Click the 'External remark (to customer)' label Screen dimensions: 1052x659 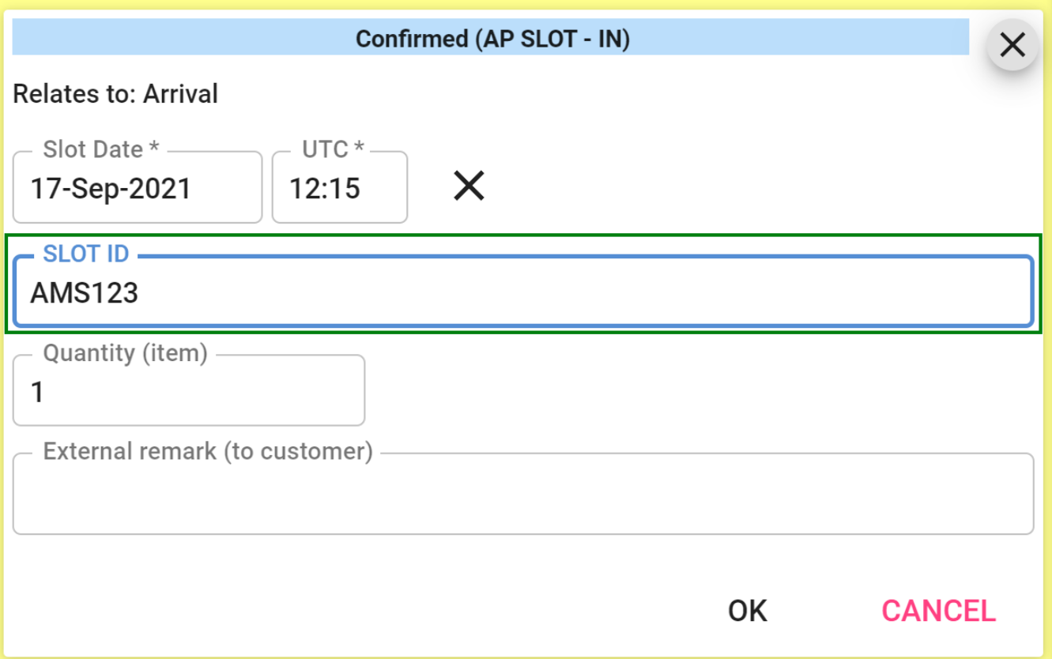coord(207,451)
